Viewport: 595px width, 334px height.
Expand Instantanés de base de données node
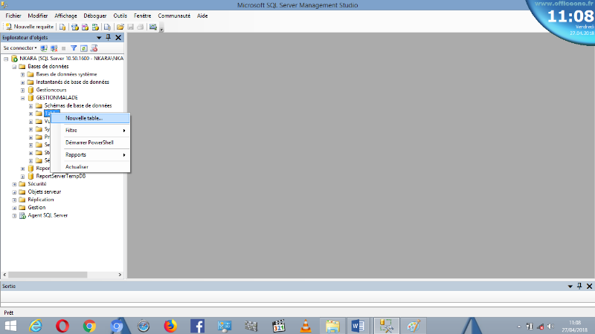22,82
